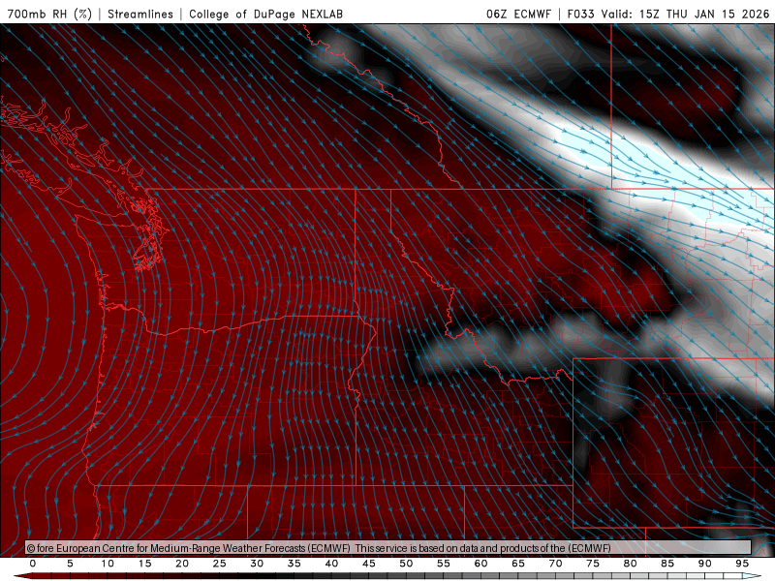
Task: Click the 40 value on the color scale
Action: click(331, 564)
